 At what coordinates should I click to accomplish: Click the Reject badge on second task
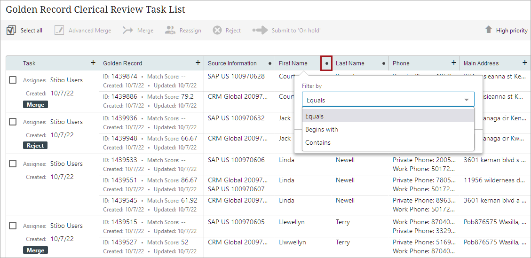(35, 146)
